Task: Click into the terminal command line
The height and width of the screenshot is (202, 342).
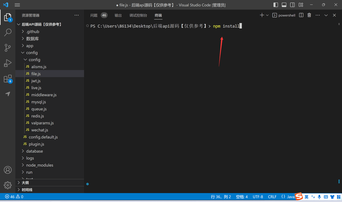Action: (227, 26)
